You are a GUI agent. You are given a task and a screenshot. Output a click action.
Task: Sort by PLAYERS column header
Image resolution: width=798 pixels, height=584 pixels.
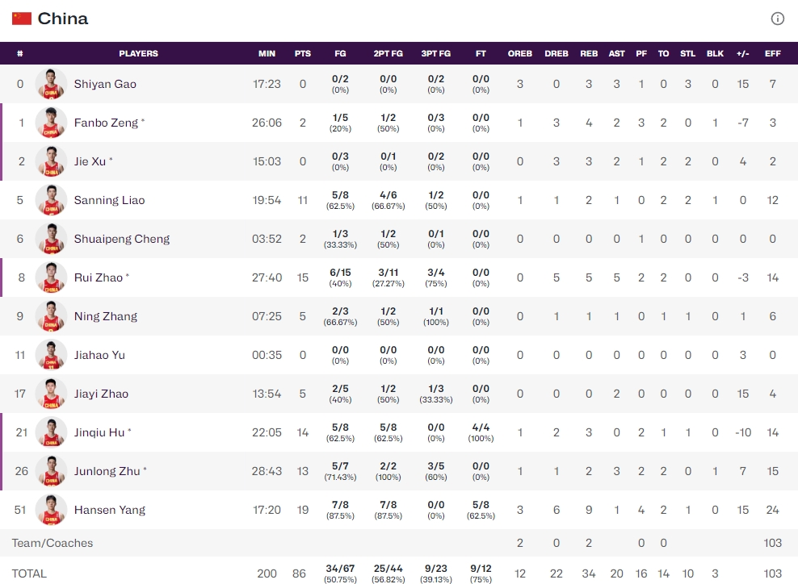point(138,54)
